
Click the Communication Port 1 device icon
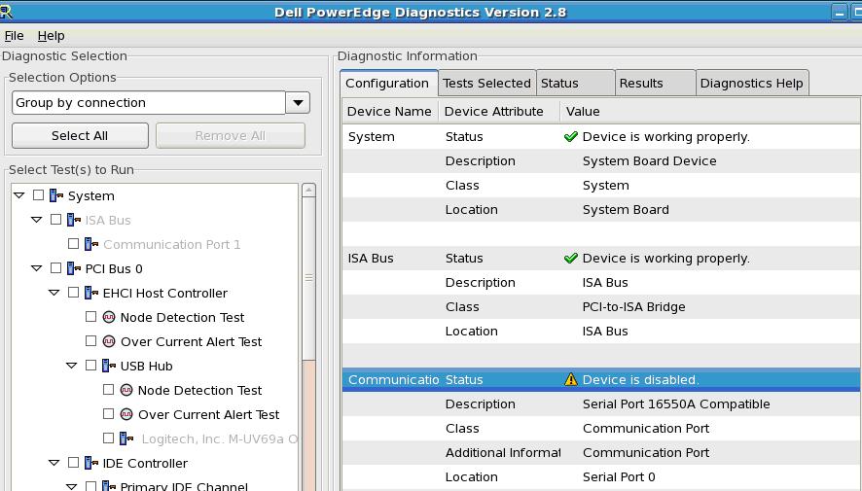tap(91, 244)
